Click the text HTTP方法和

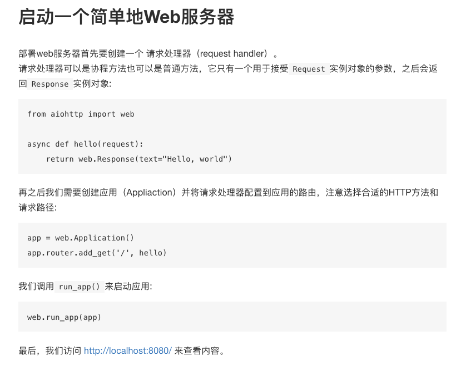413,192
